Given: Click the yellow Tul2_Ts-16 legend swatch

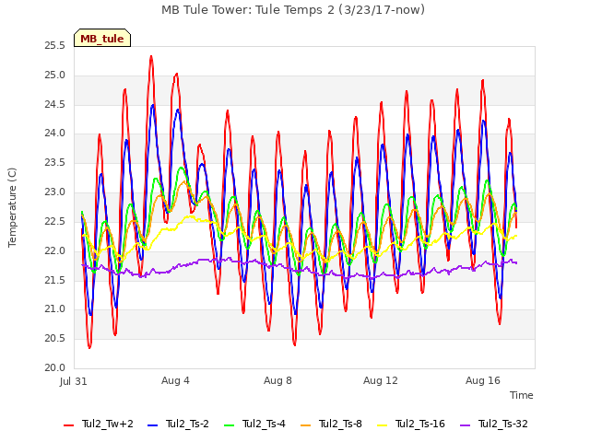Looking at the screenshot, I should pyautogui.click(x=382, y=425).
